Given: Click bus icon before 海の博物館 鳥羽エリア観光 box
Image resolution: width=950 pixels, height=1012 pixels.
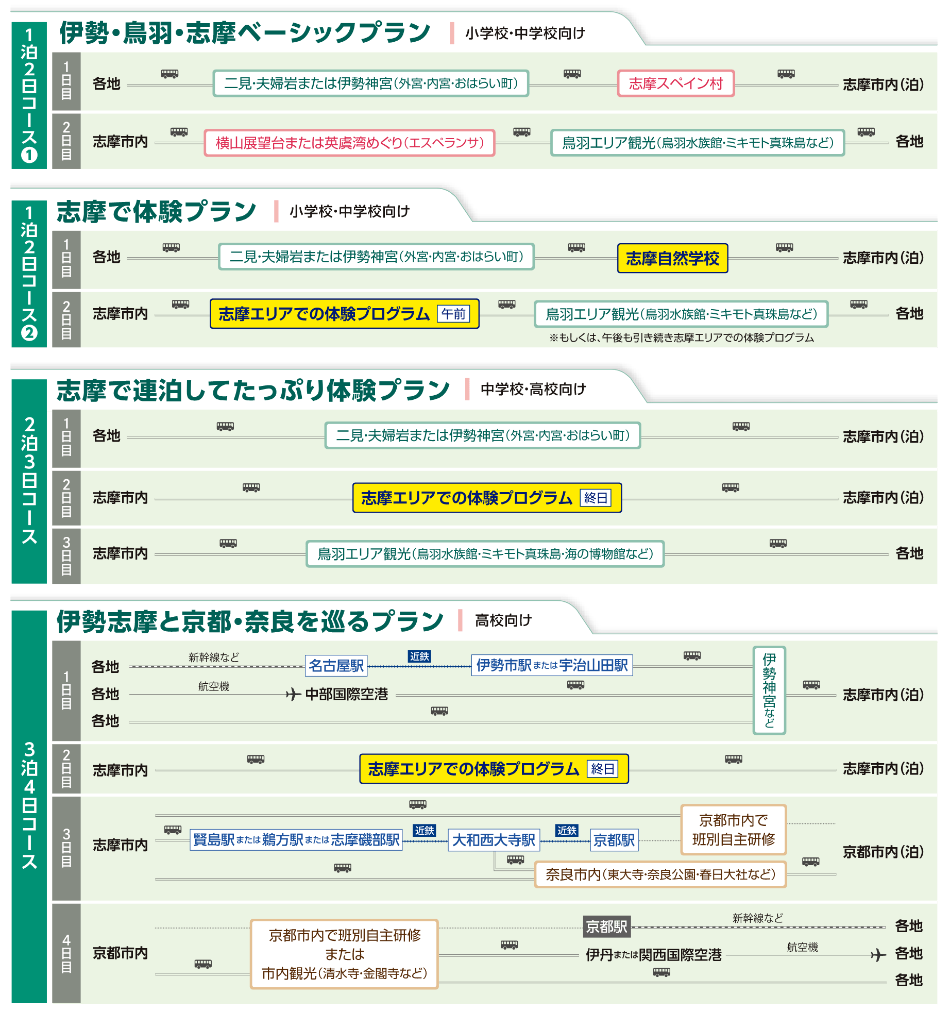Looking at the screenshot, I should 228,544.
